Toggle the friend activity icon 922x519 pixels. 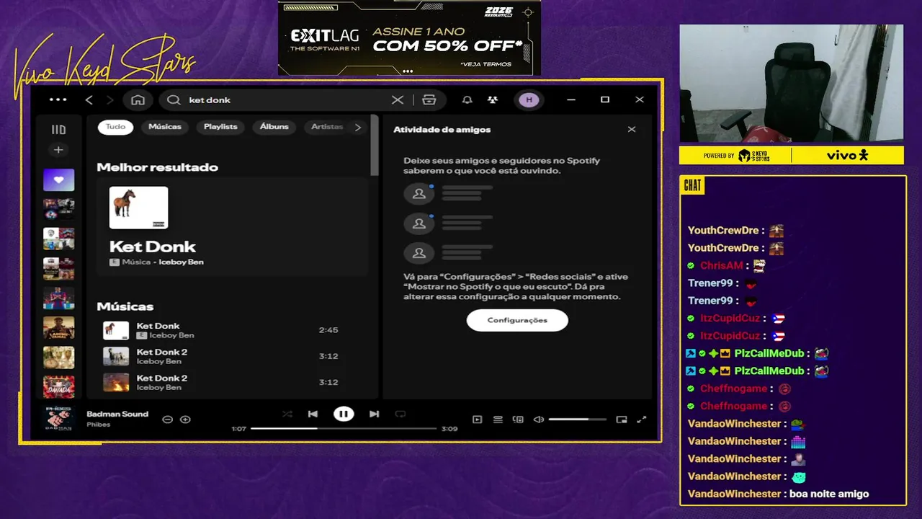tap(492, 100)
